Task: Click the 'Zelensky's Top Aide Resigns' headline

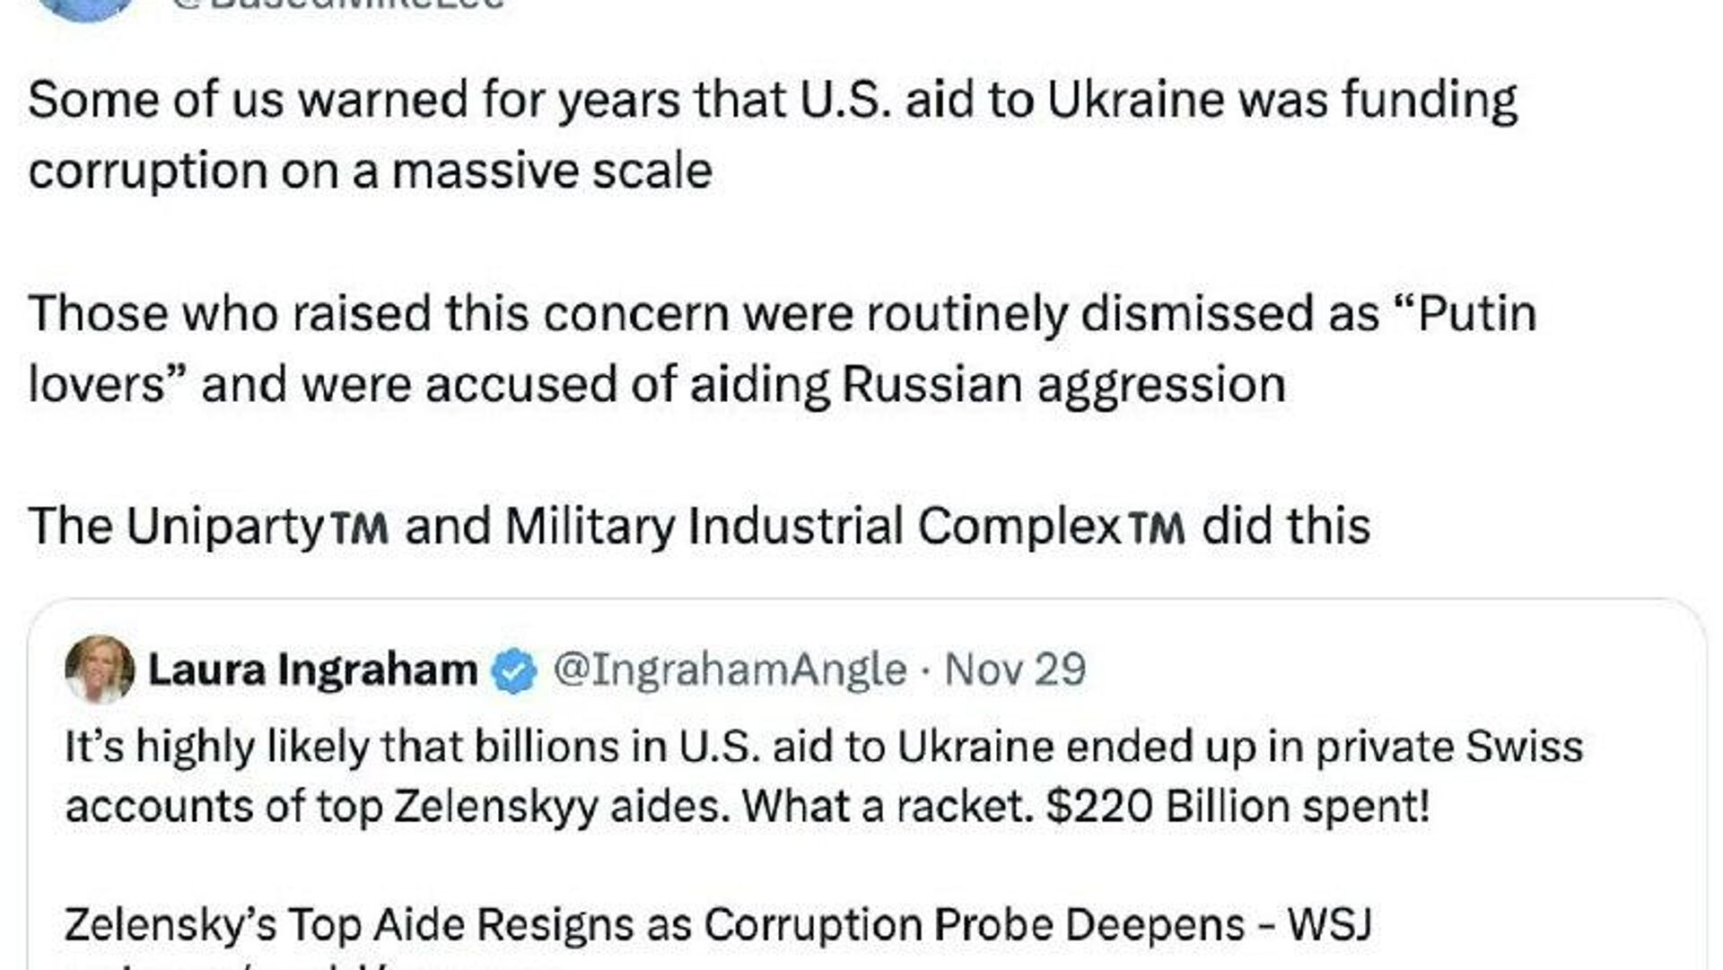Action: click(x=718, y=924)
